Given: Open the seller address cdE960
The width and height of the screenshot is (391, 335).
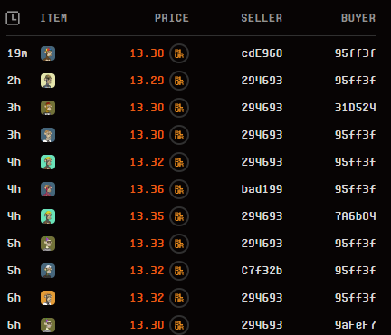Looking at the screenshot, I should 262,53.
